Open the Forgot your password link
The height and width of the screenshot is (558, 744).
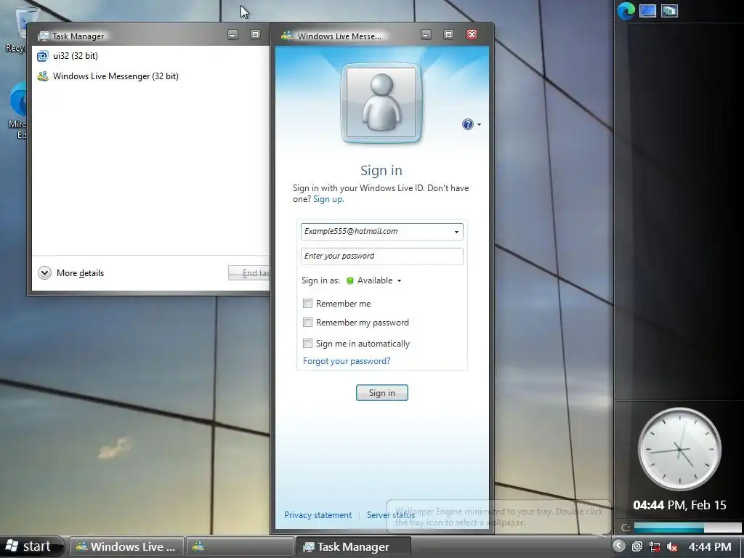(347, 361)
